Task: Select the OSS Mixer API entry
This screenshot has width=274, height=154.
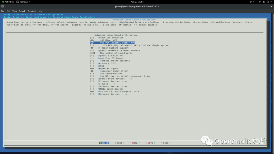Action: (104, 40)
